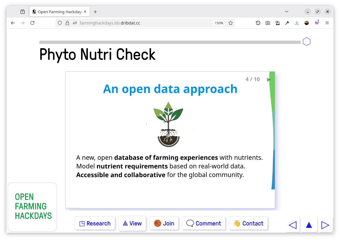Advance the slideshow with the play arrow
The height and width of the screenshot is (240, 340).
[x=269, y=79]
